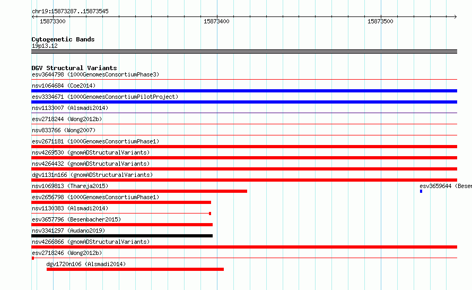Select the esv3334671 blue variant bar
This screenshot has width=472, height=290.
(244, 102)
